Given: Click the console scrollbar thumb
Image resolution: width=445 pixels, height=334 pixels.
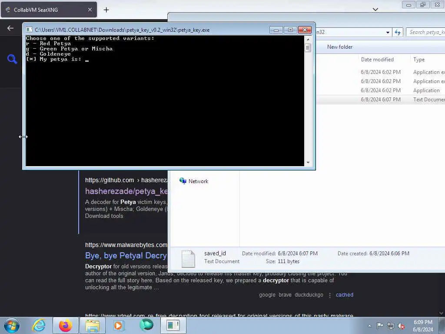Looking at the screenshot, I should (x=308, y=48).
